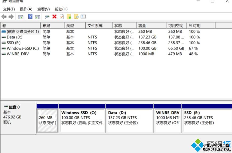
Task: Click the 1000 MB capacity cell
Action: pyautogui.click(x=146, y=54)
